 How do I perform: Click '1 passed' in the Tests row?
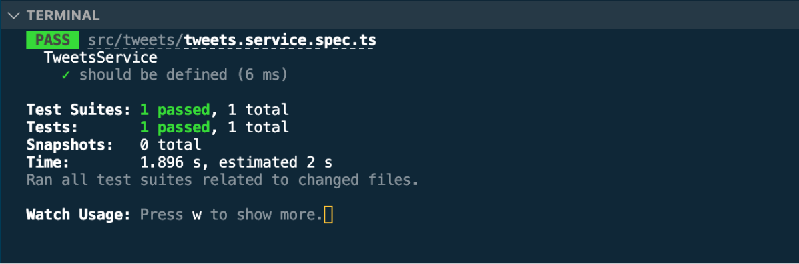click(x=176, y=127)
